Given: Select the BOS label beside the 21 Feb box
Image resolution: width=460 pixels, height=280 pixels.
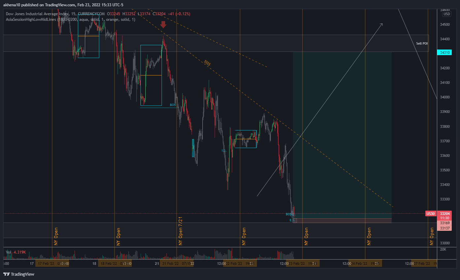Looking at the screenshot, I should [173, 105].
